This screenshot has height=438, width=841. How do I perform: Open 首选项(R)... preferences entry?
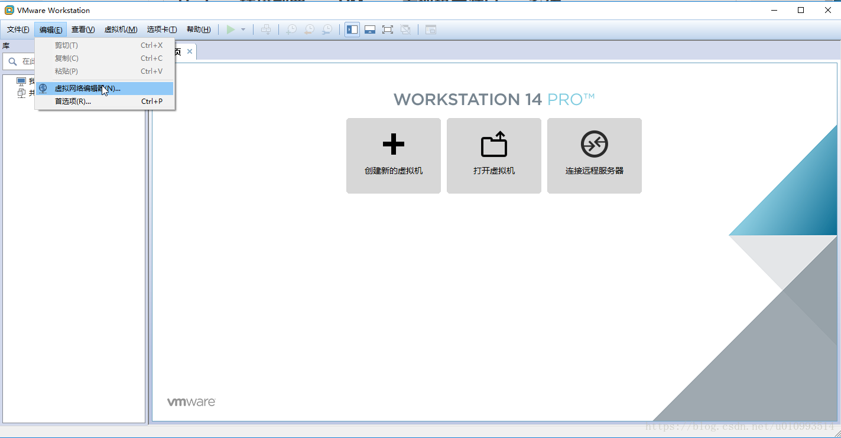[105, 102]
